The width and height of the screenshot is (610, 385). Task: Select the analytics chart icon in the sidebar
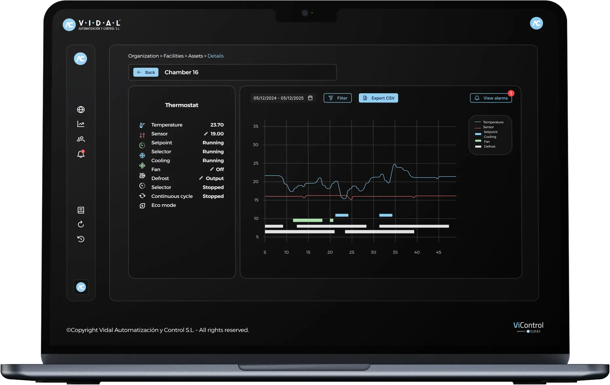pyautogui.click(x=81, y=124)
